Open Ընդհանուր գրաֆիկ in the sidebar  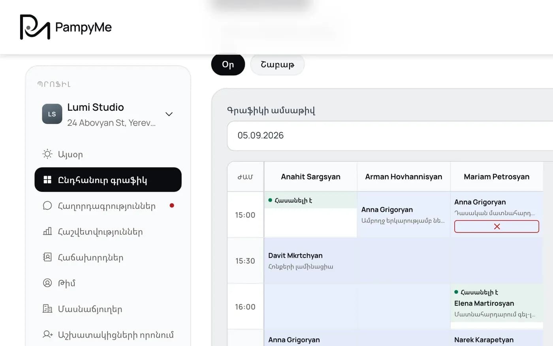tap(108, 180)
